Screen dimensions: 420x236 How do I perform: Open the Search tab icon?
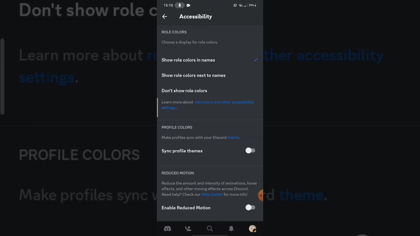tap(210, 229)
